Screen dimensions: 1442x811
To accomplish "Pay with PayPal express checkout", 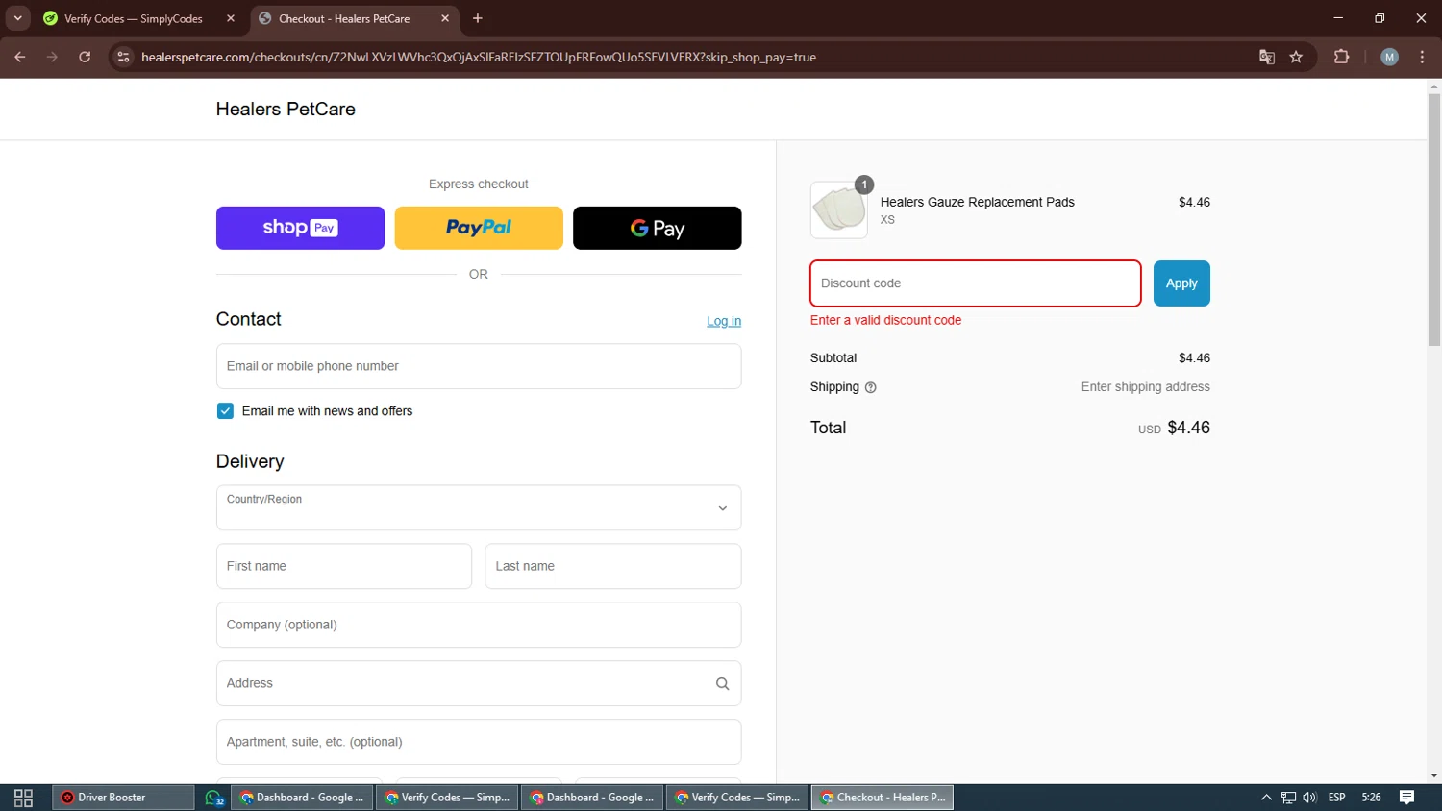I will coord(479,228).
